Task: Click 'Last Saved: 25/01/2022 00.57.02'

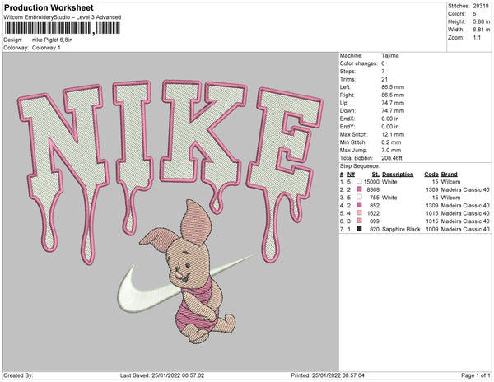Action: click(x=162, y=375)
